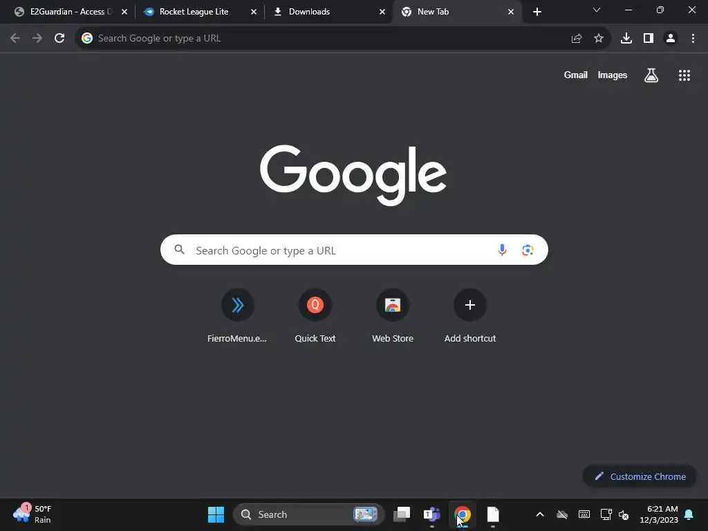Expand the tab search dropdown arrow
The image size is (708, 531).
click(x=597, y=10)
